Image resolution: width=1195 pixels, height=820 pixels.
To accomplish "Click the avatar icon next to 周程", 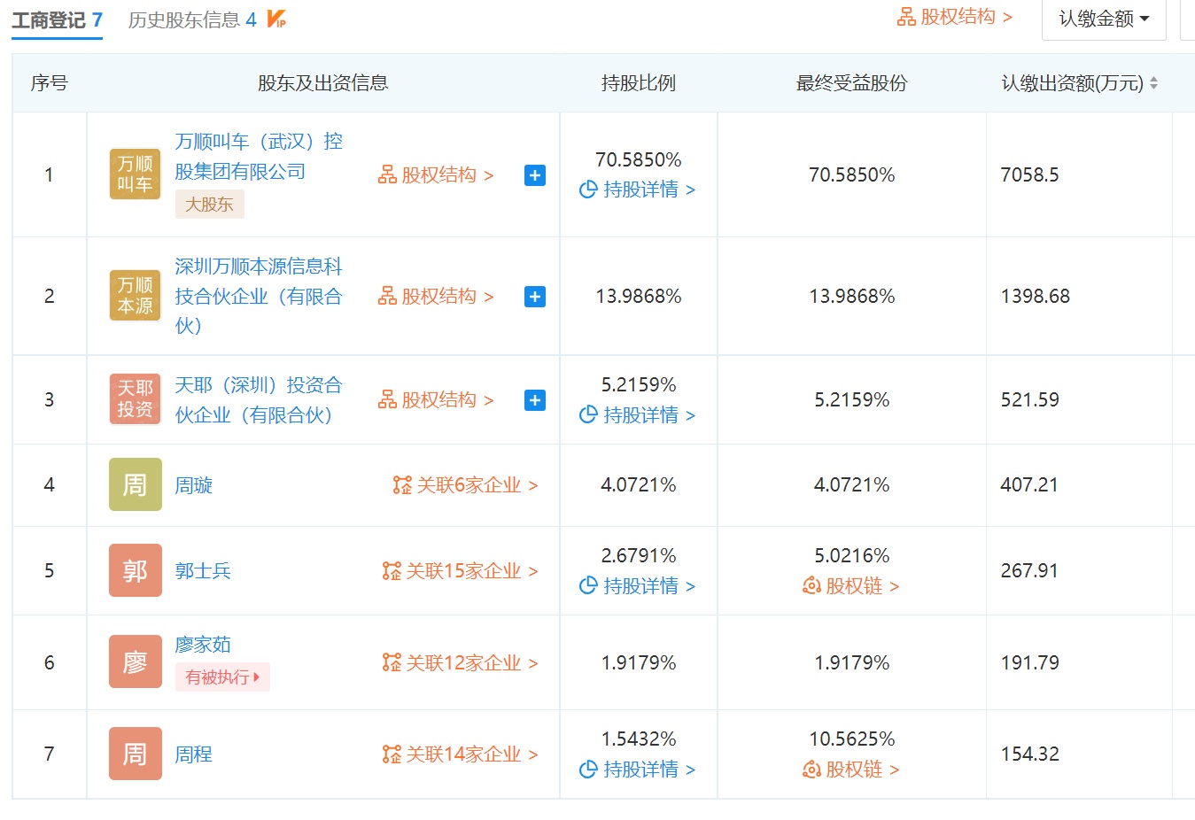I will [135, 754].
